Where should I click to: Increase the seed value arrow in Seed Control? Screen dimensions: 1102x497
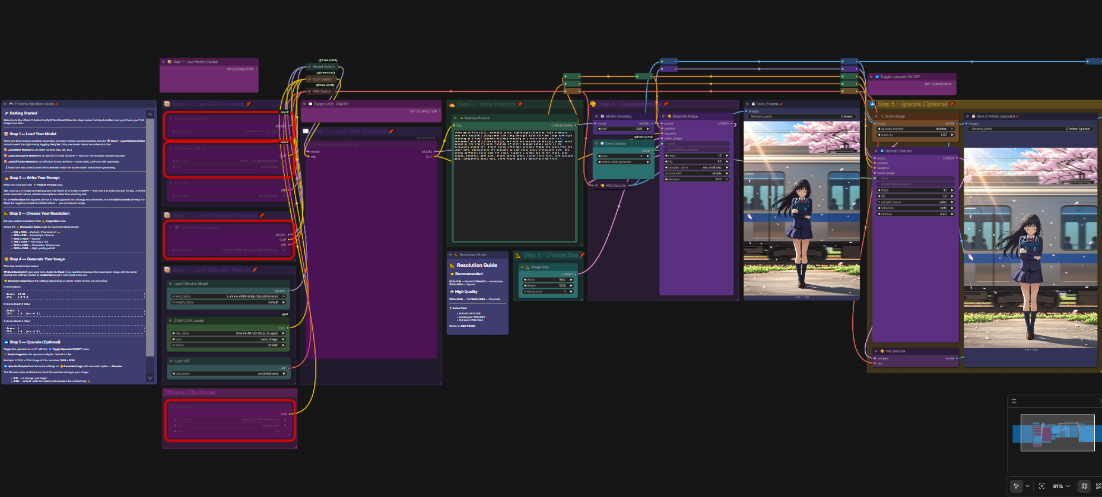tap(648, 156)
